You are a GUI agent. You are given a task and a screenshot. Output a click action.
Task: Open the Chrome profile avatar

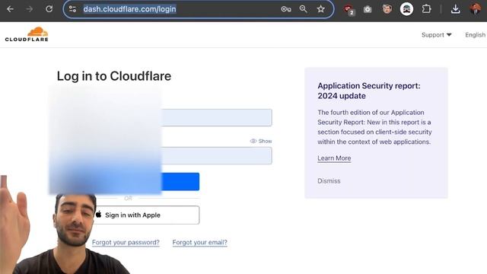point(475,9)
